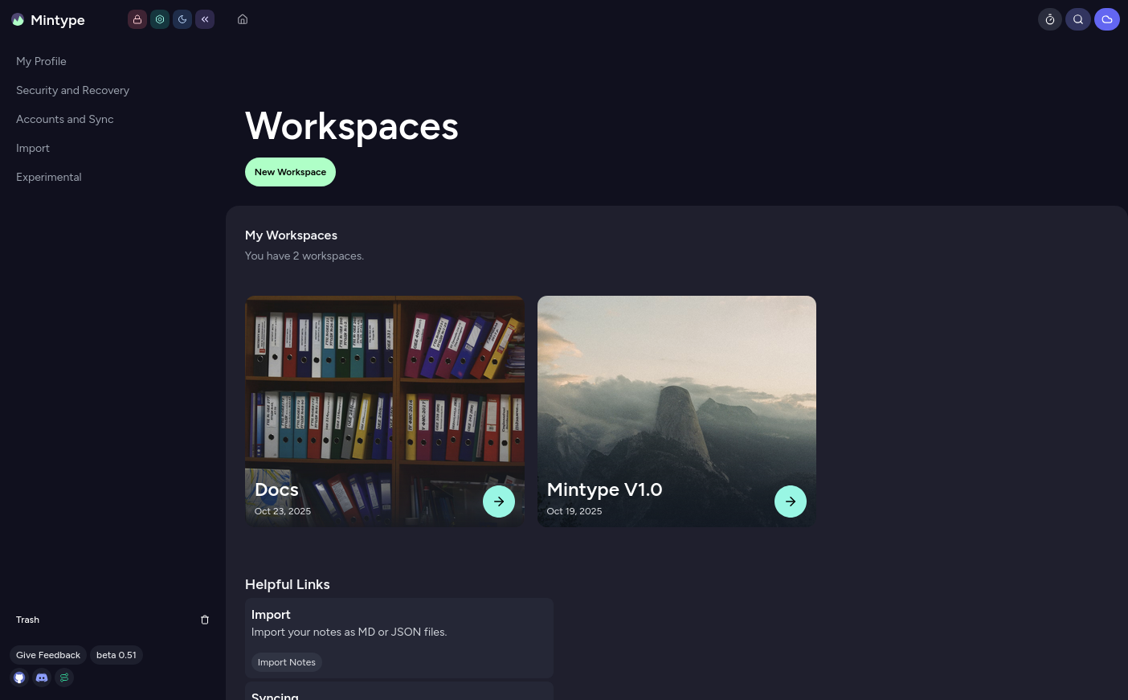Viewport: 1128px width, 700px height.
Task: Open My Profile in the sidebar
Action: pyautogui.click(x=41, y=61)
